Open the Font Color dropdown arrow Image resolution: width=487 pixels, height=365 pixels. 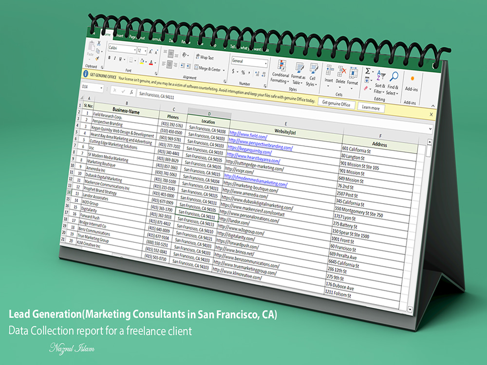point(155,63)
